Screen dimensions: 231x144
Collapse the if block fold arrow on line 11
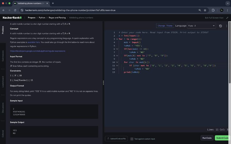point(117,66)
